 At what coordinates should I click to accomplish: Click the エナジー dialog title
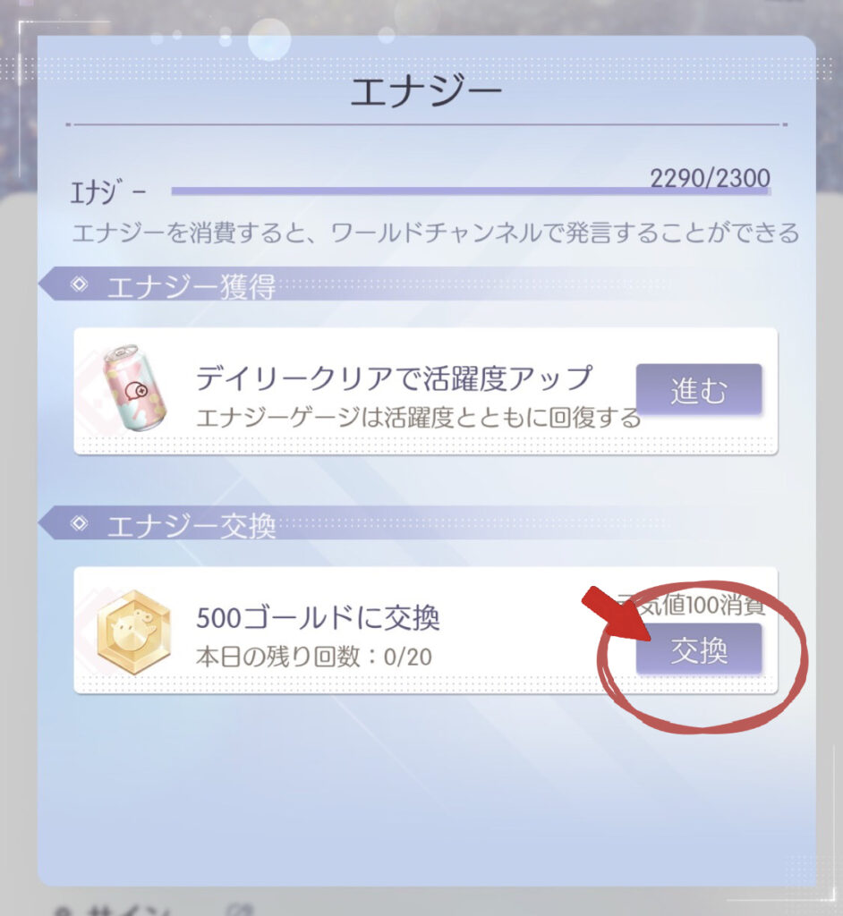[x=426, y=92]
